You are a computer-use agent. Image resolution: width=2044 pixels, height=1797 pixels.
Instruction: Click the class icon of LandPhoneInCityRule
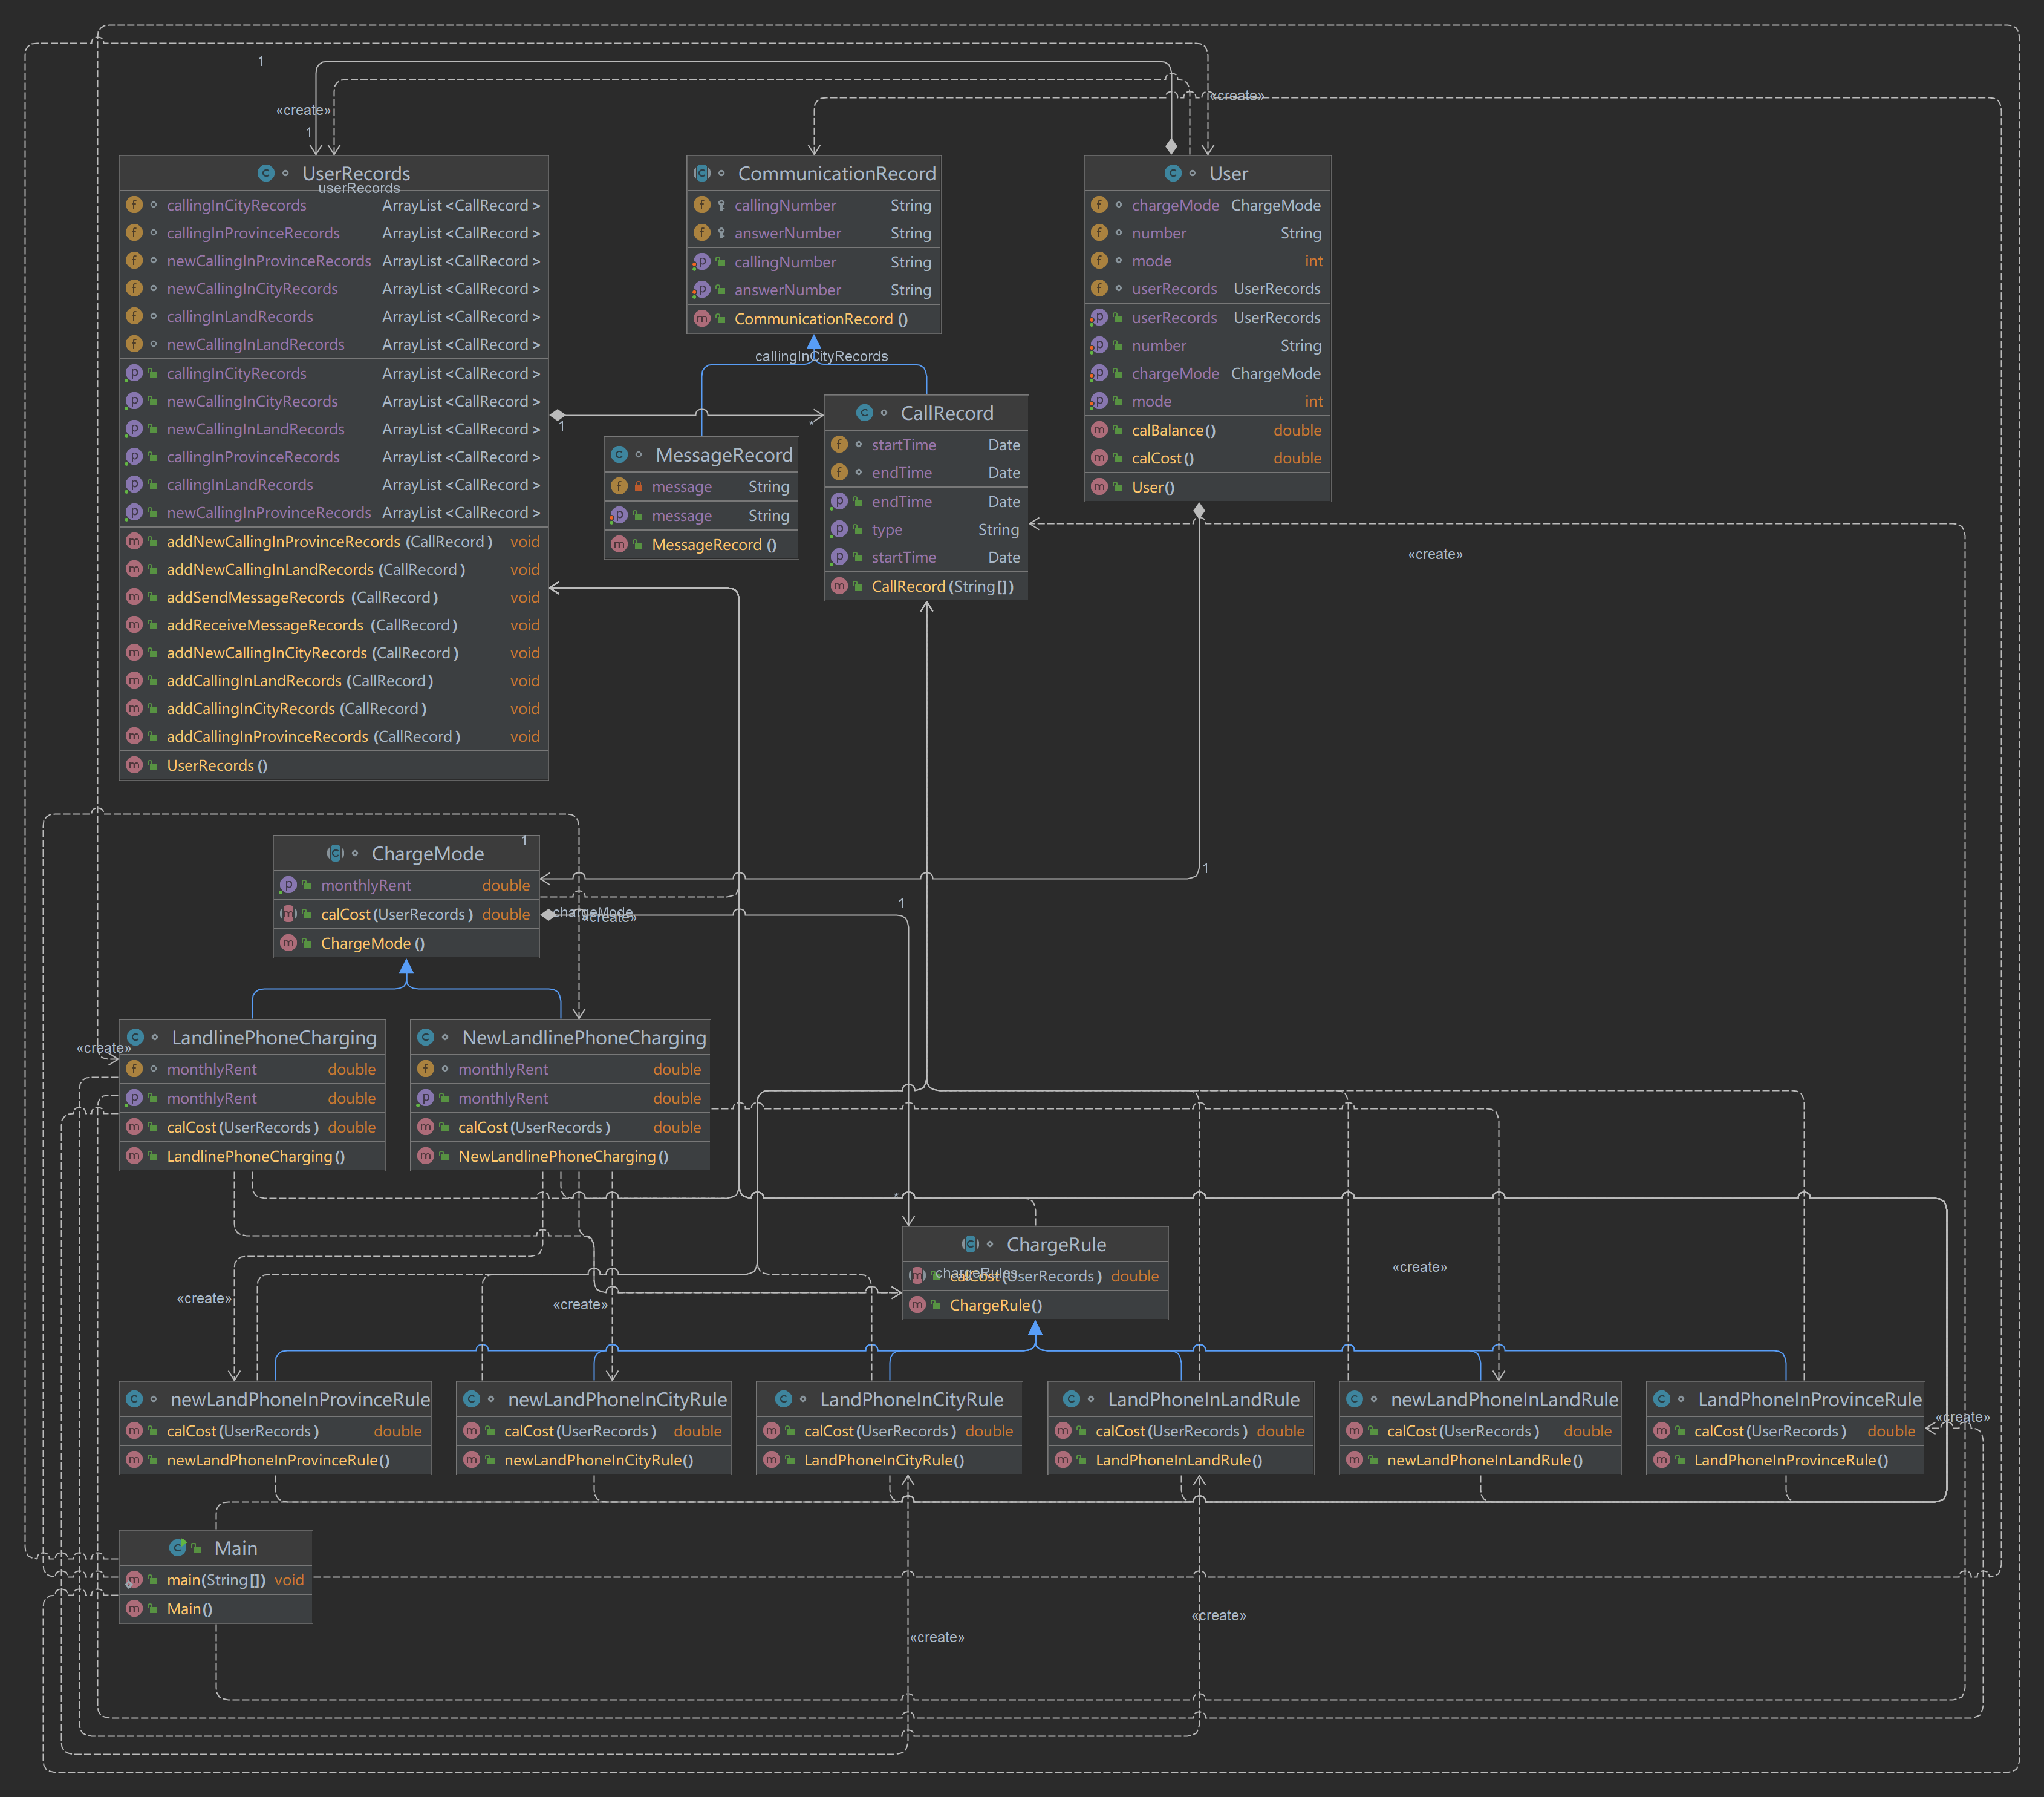pyautogui.click(x=784, y=1399)
